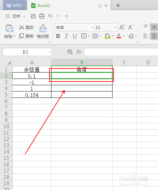Click the 粘贴 paste icon
The height and width of the screenshot is (190, 158).
coord(9,28)
